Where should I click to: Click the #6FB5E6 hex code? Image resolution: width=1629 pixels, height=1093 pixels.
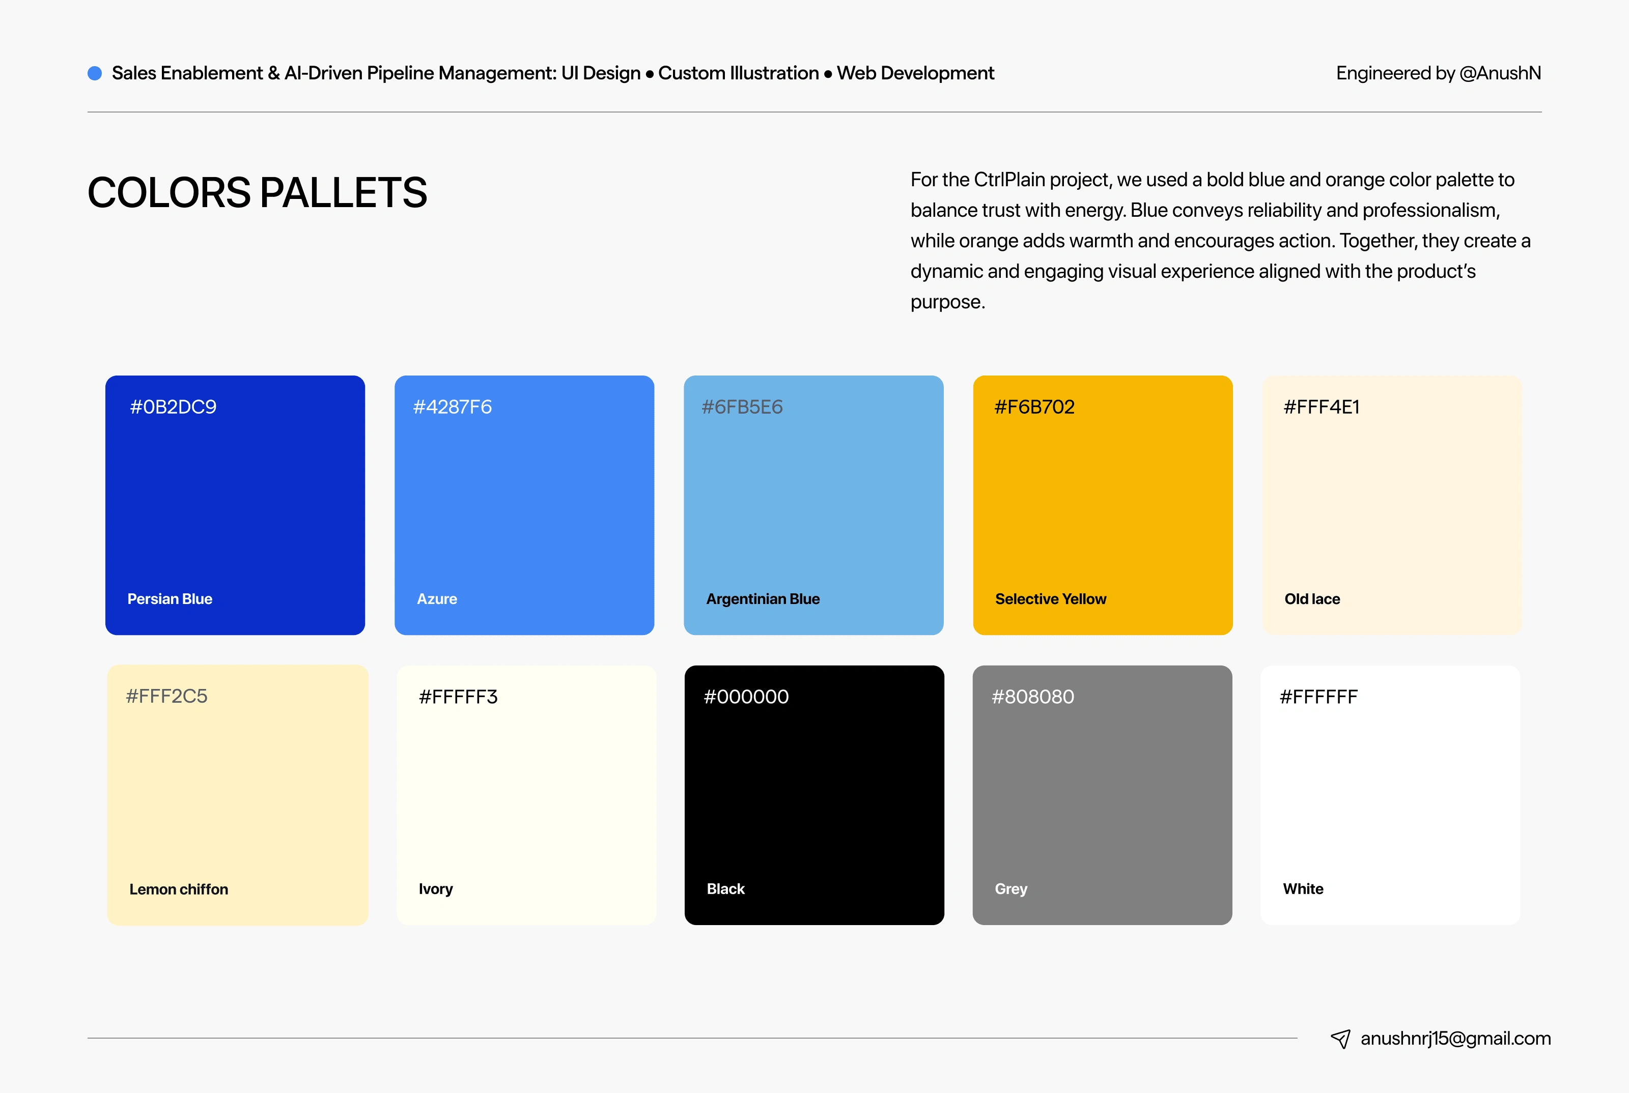point(742,407)
